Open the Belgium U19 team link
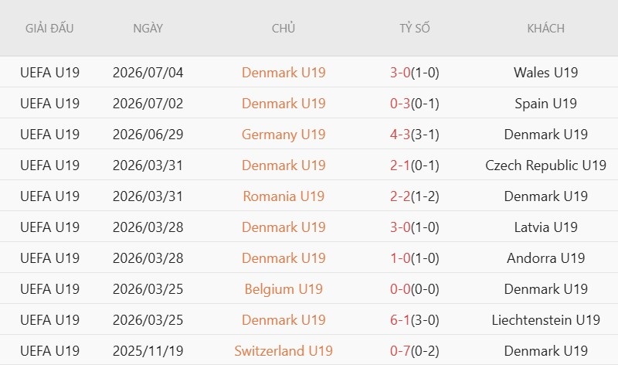This screenshot has height=365, width=618. coord(284,289)
